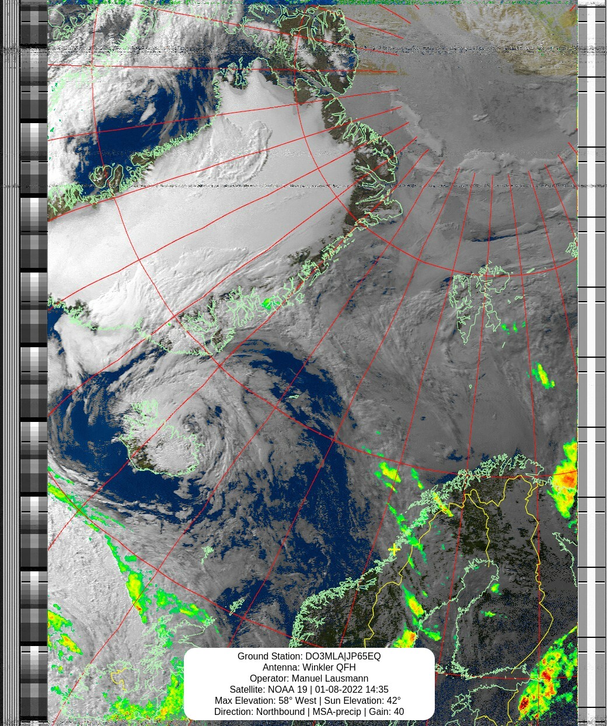Click the 'Operator: Manuel Lausmann' text line
607x726 pixels.
click(309, 679)
